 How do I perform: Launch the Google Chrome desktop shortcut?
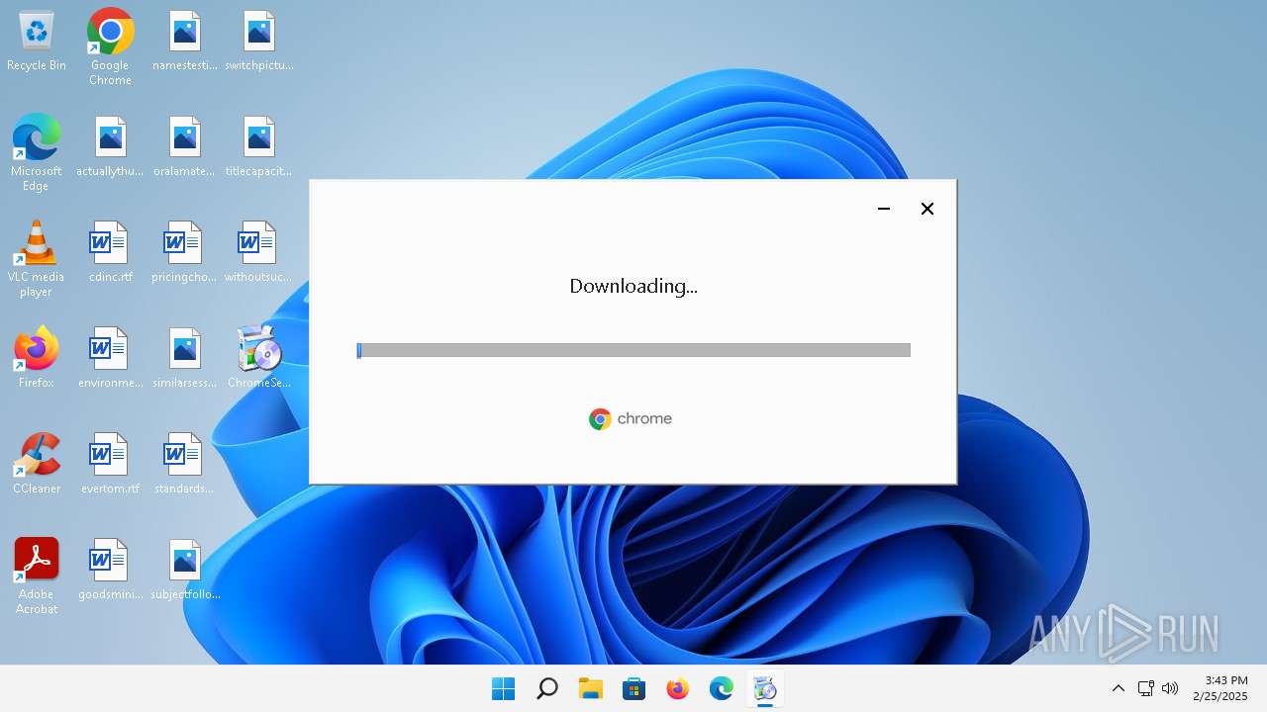pyautogui.click(x=110, y=47)
